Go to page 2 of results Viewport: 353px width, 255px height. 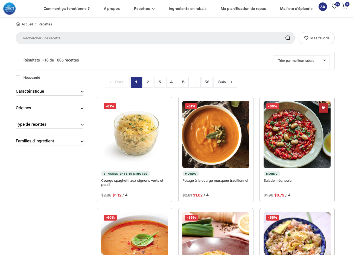coord(148,82)
